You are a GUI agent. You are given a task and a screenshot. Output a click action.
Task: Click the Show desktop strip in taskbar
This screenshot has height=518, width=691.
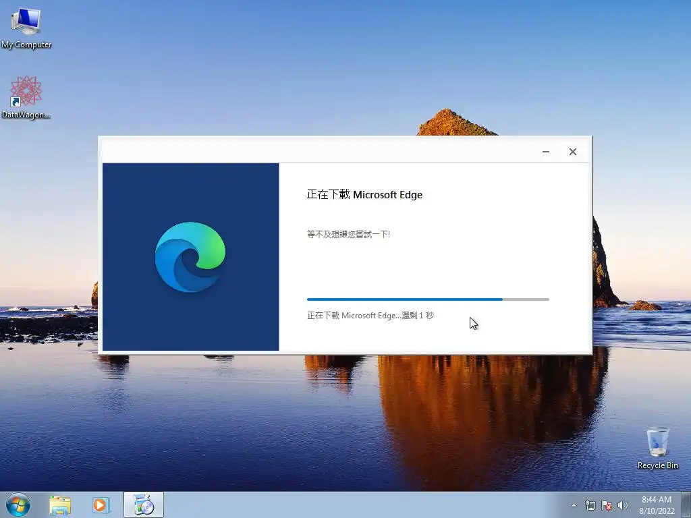click(x=686, y=505)
